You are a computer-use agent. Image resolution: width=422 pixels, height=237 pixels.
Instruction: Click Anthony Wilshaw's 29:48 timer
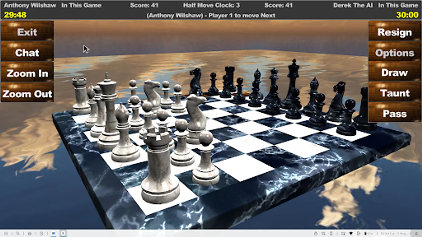(15, 15)
